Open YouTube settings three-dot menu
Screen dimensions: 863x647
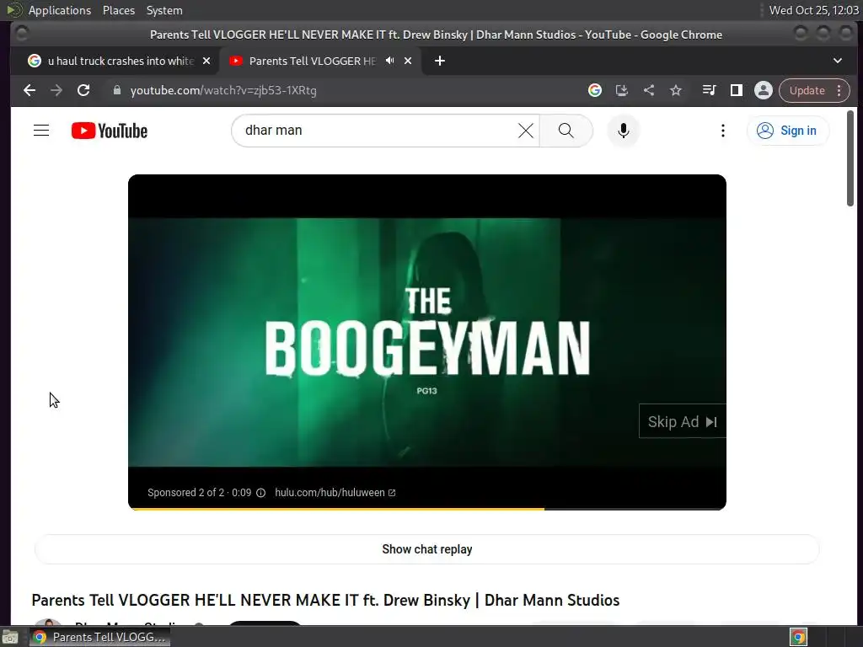coord(722,131)
